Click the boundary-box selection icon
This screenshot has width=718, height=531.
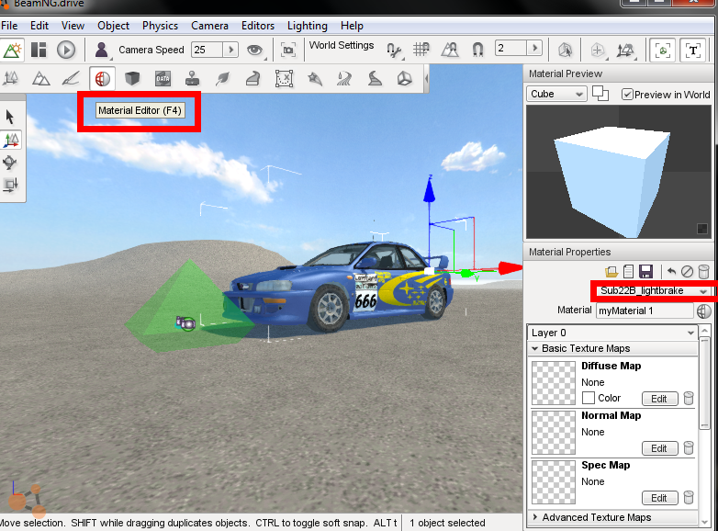(x=663, y=50)
